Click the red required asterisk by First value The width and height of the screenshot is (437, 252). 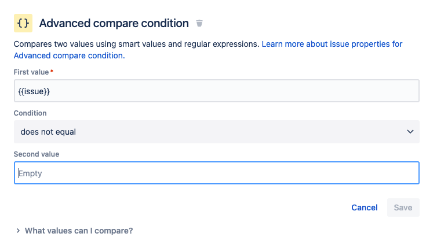52,72
